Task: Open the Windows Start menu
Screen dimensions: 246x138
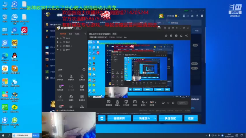Action: coord(3,135)
